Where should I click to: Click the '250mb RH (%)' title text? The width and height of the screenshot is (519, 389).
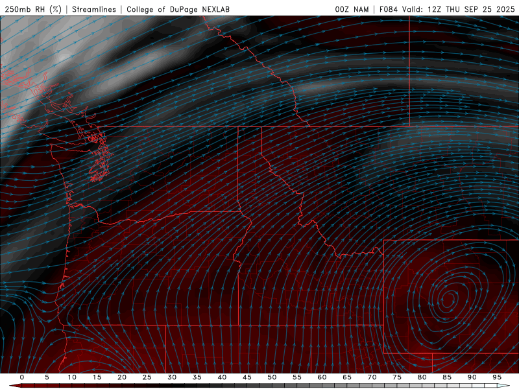[x=33, y=9]
